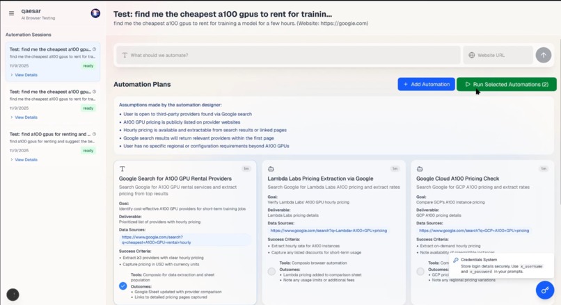Viewport: 561px width, 305px height.
Task: Open the credentials key floating button
Action: pyautogui.click(x=544, y=290)
